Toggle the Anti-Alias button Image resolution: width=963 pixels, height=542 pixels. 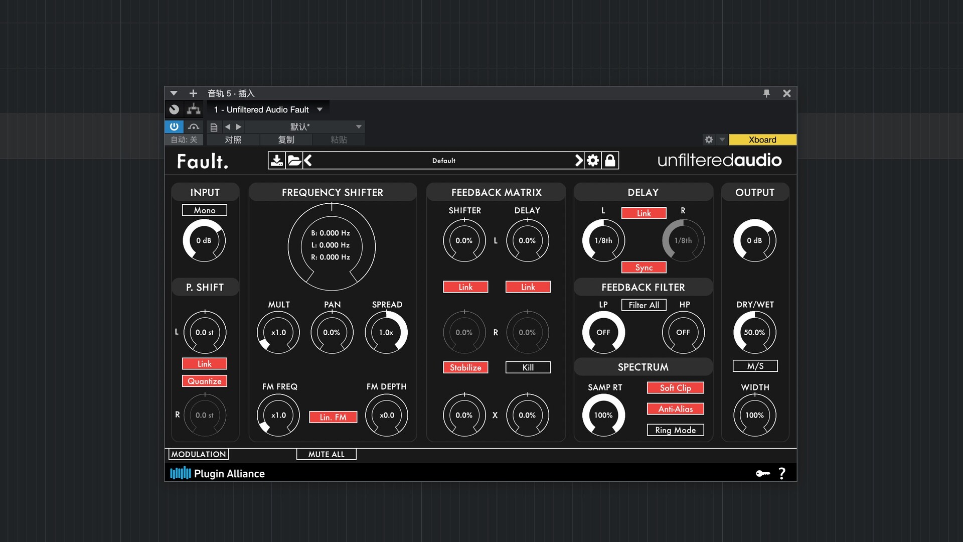click(x=676, y=409)
